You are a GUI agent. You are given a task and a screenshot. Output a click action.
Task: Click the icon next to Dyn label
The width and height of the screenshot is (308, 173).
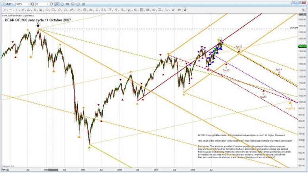8,170
